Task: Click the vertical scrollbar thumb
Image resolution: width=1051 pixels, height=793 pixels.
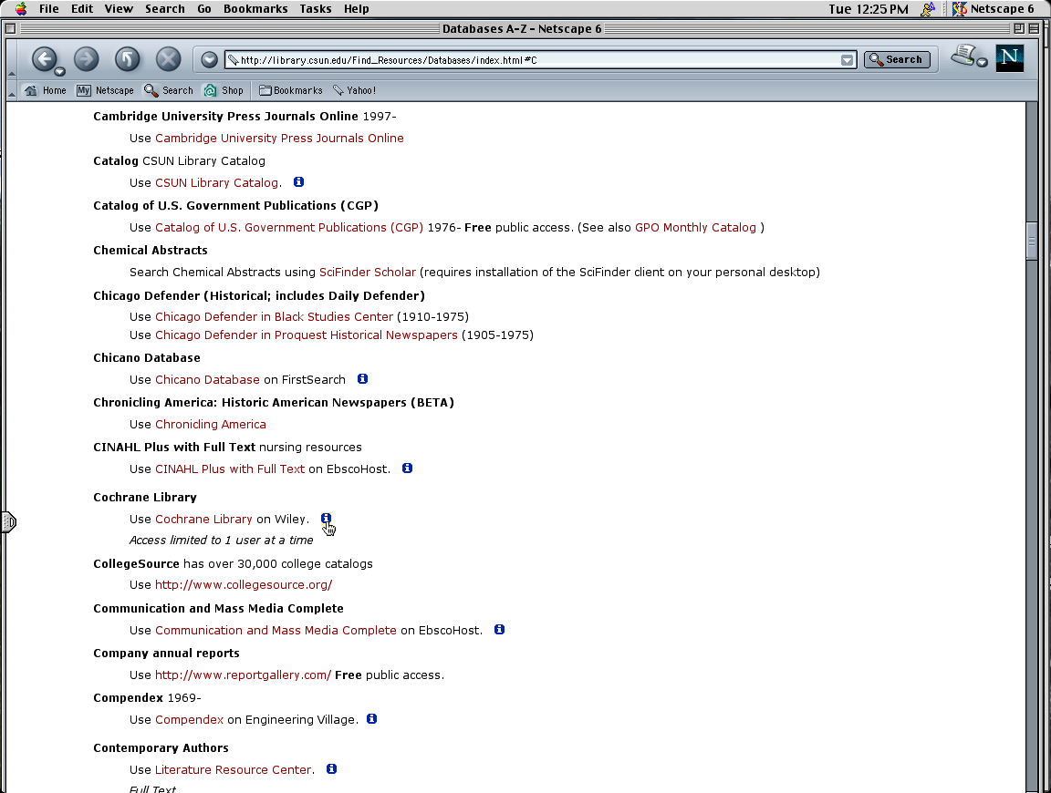Action: tap(1032, 240)
